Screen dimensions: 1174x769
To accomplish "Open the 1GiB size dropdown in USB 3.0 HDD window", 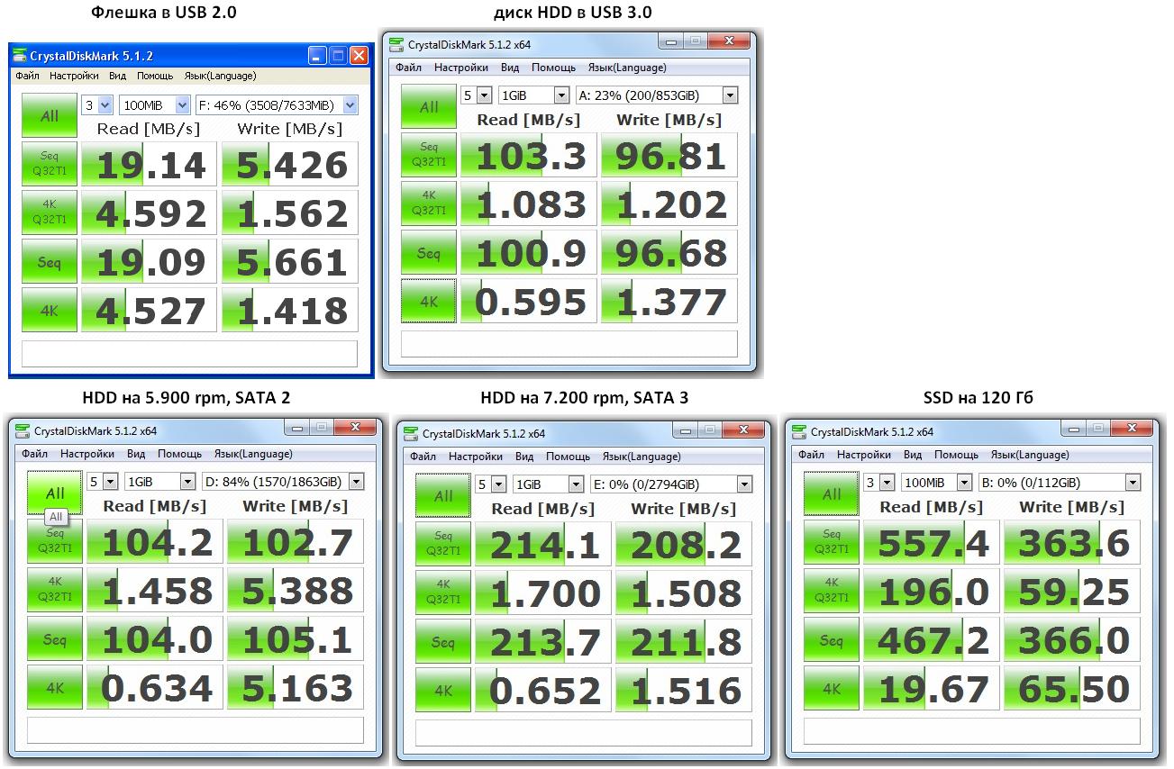I will point(536,95).
